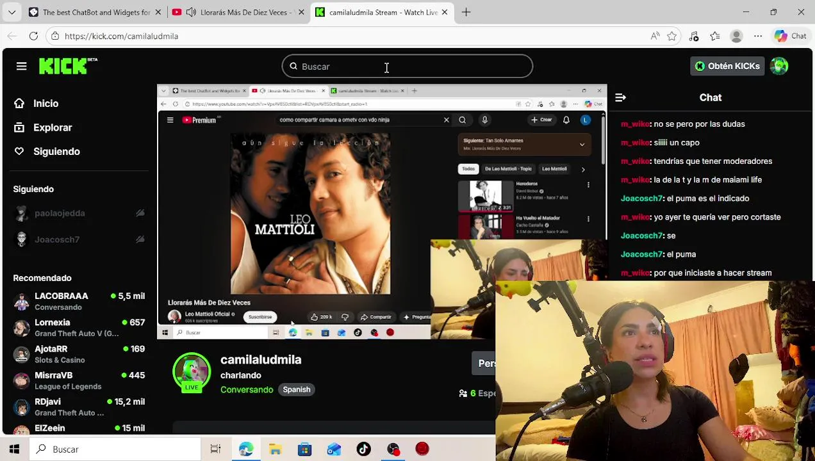The width and height of the screenshot is (815, 461).
Task: Click Joacosch7 username on 'el puma es el indicado'
Action: pos(641,198)
